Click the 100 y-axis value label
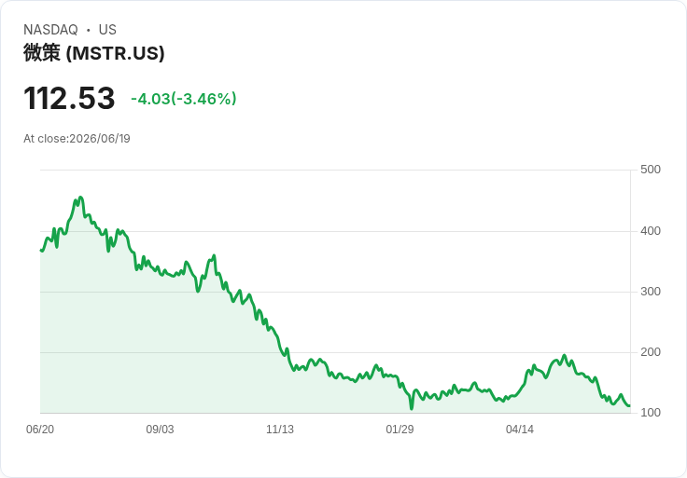Screen dimensions: 687x478 point(651,413)
